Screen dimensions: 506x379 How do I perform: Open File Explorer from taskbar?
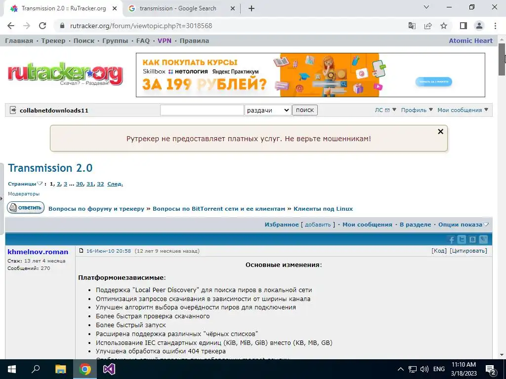[x=60, y=369]
